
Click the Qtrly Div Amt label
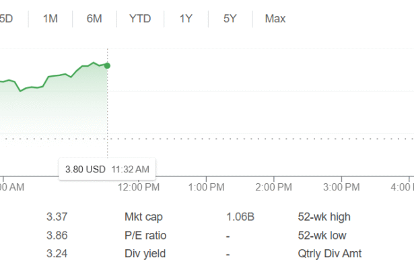tap(330, 254)
